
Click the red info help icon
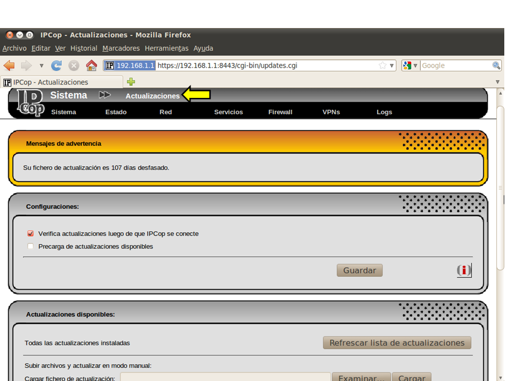click(464, 270)
